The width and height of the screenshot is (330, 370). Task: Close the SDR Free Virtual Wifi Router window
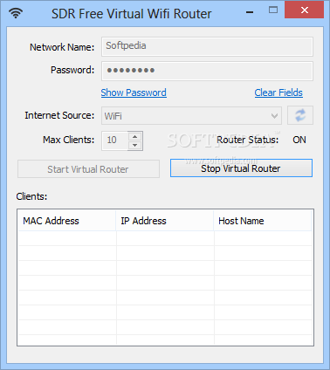[x=305, y=10]
